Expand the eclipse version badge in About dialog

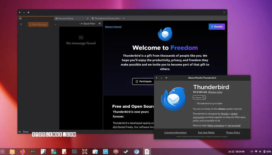199,98
